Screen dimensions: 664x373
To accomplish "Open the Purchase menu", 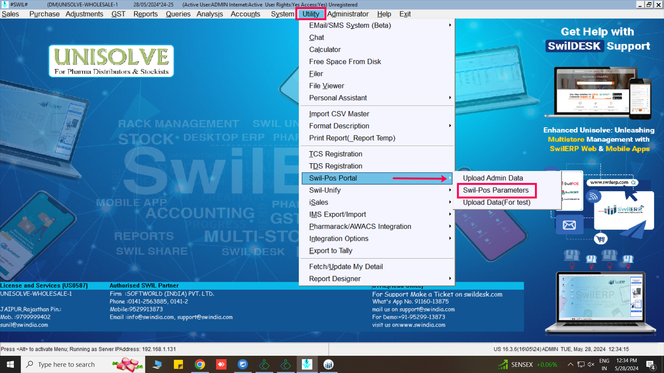I will pyautogui.click(x=44, y=14).
